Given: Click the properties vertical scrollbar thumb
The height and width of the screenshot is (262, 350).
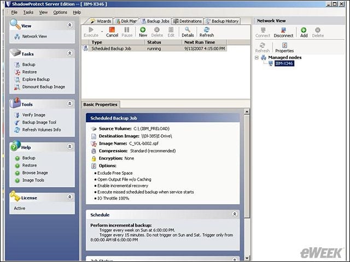Looking at the screenshot, I should click(247, 166).
